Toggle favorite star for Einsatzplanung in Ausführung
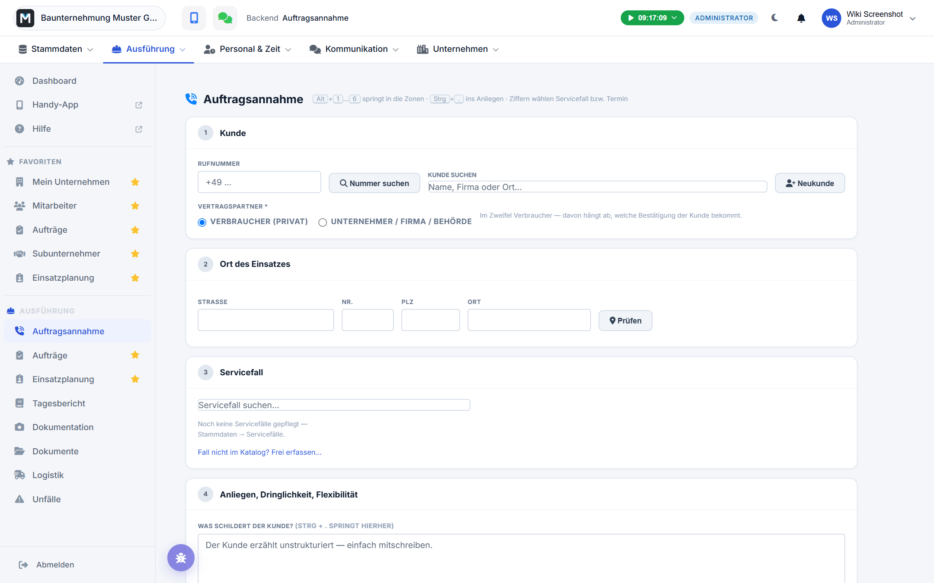The image size is (934, 583). pyautogui.click(x=135, y=379)
